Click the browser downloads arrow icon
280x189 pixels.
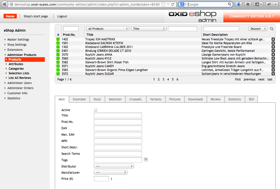tap(238, 4)
